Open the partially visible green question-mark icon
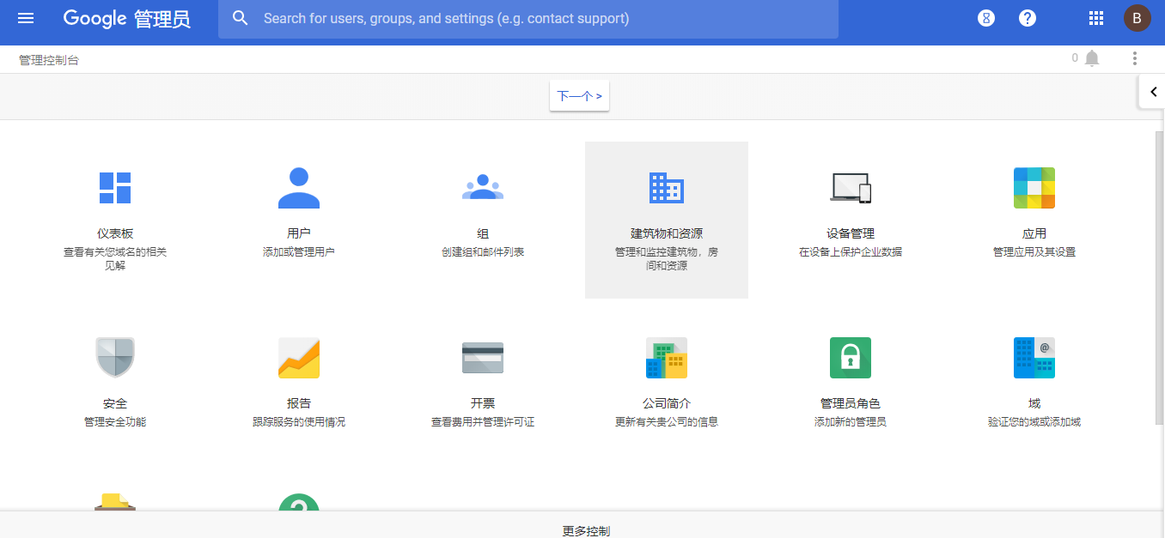 [x=299, y=502]
